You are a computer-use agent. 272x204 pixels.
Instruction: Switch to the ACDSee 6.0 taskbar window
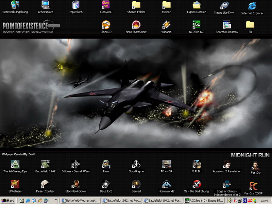coord(204,201)
